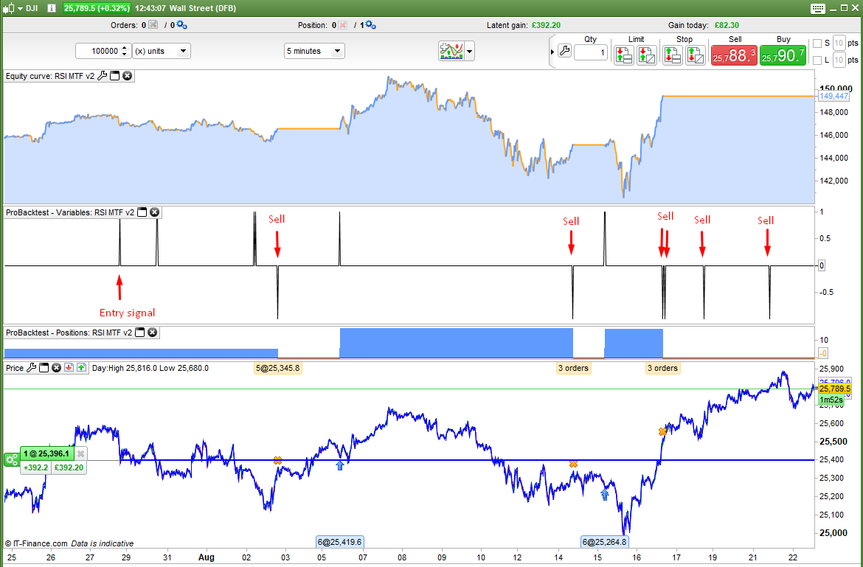Increase the 100000 units value

(x=125, y=48)
